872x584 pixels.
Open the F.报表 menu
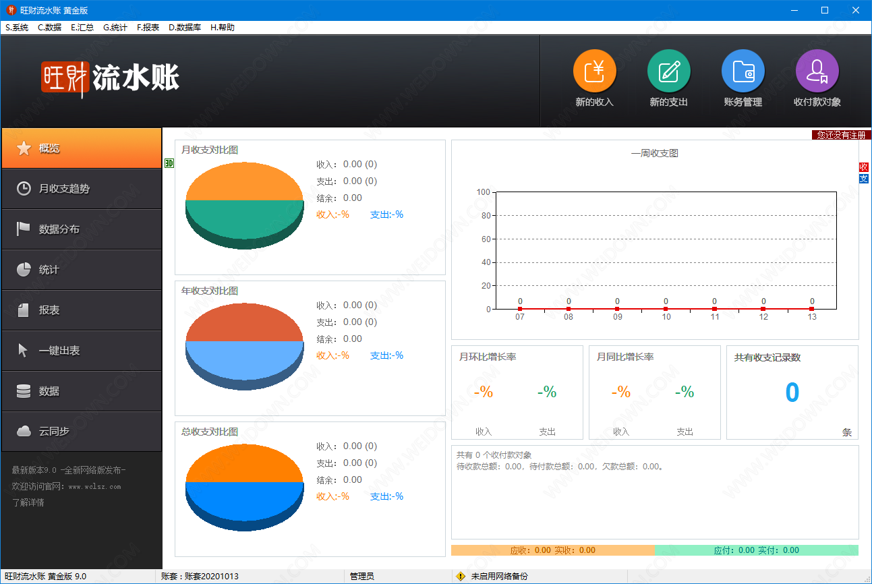point(148,28)
